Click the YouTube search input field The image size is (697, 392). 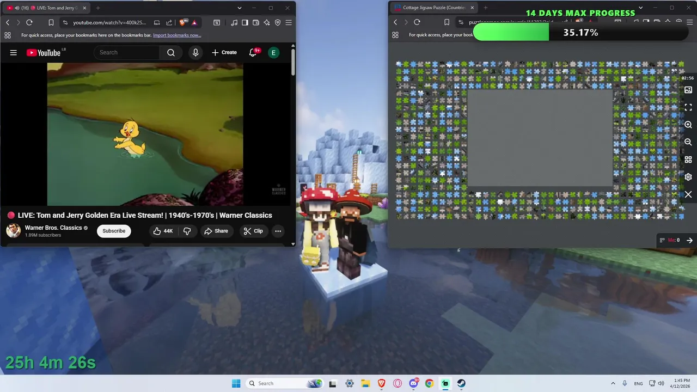[x=126, y=53]
